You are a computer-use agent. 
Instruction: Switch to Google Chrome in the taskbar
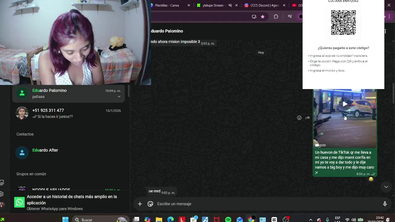(251, 220)
